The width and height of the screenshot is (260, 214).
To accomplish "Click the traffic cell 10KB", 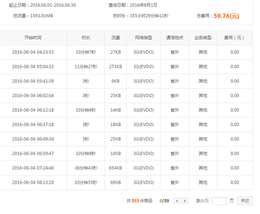I will point(115,154).
